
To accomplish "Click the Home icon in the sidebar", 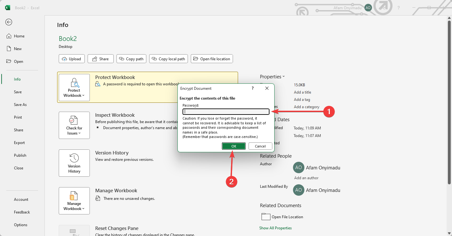I will coord(9,36).
